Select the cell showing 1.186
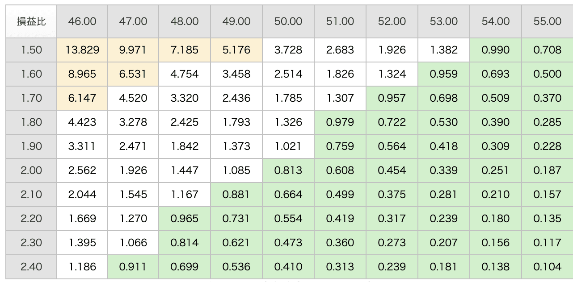The width and height of the screenshot is (573, 282). click(82, 267)
